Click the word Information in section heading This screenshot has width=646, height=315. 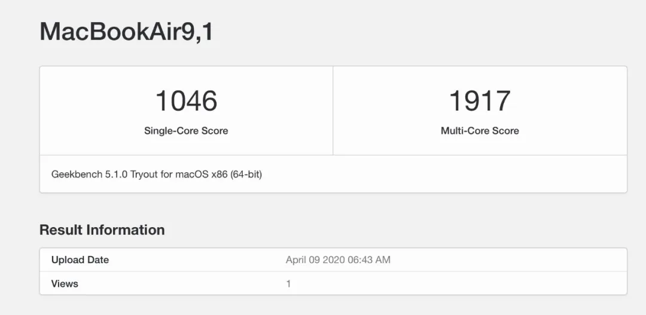(x=124, y=230)
